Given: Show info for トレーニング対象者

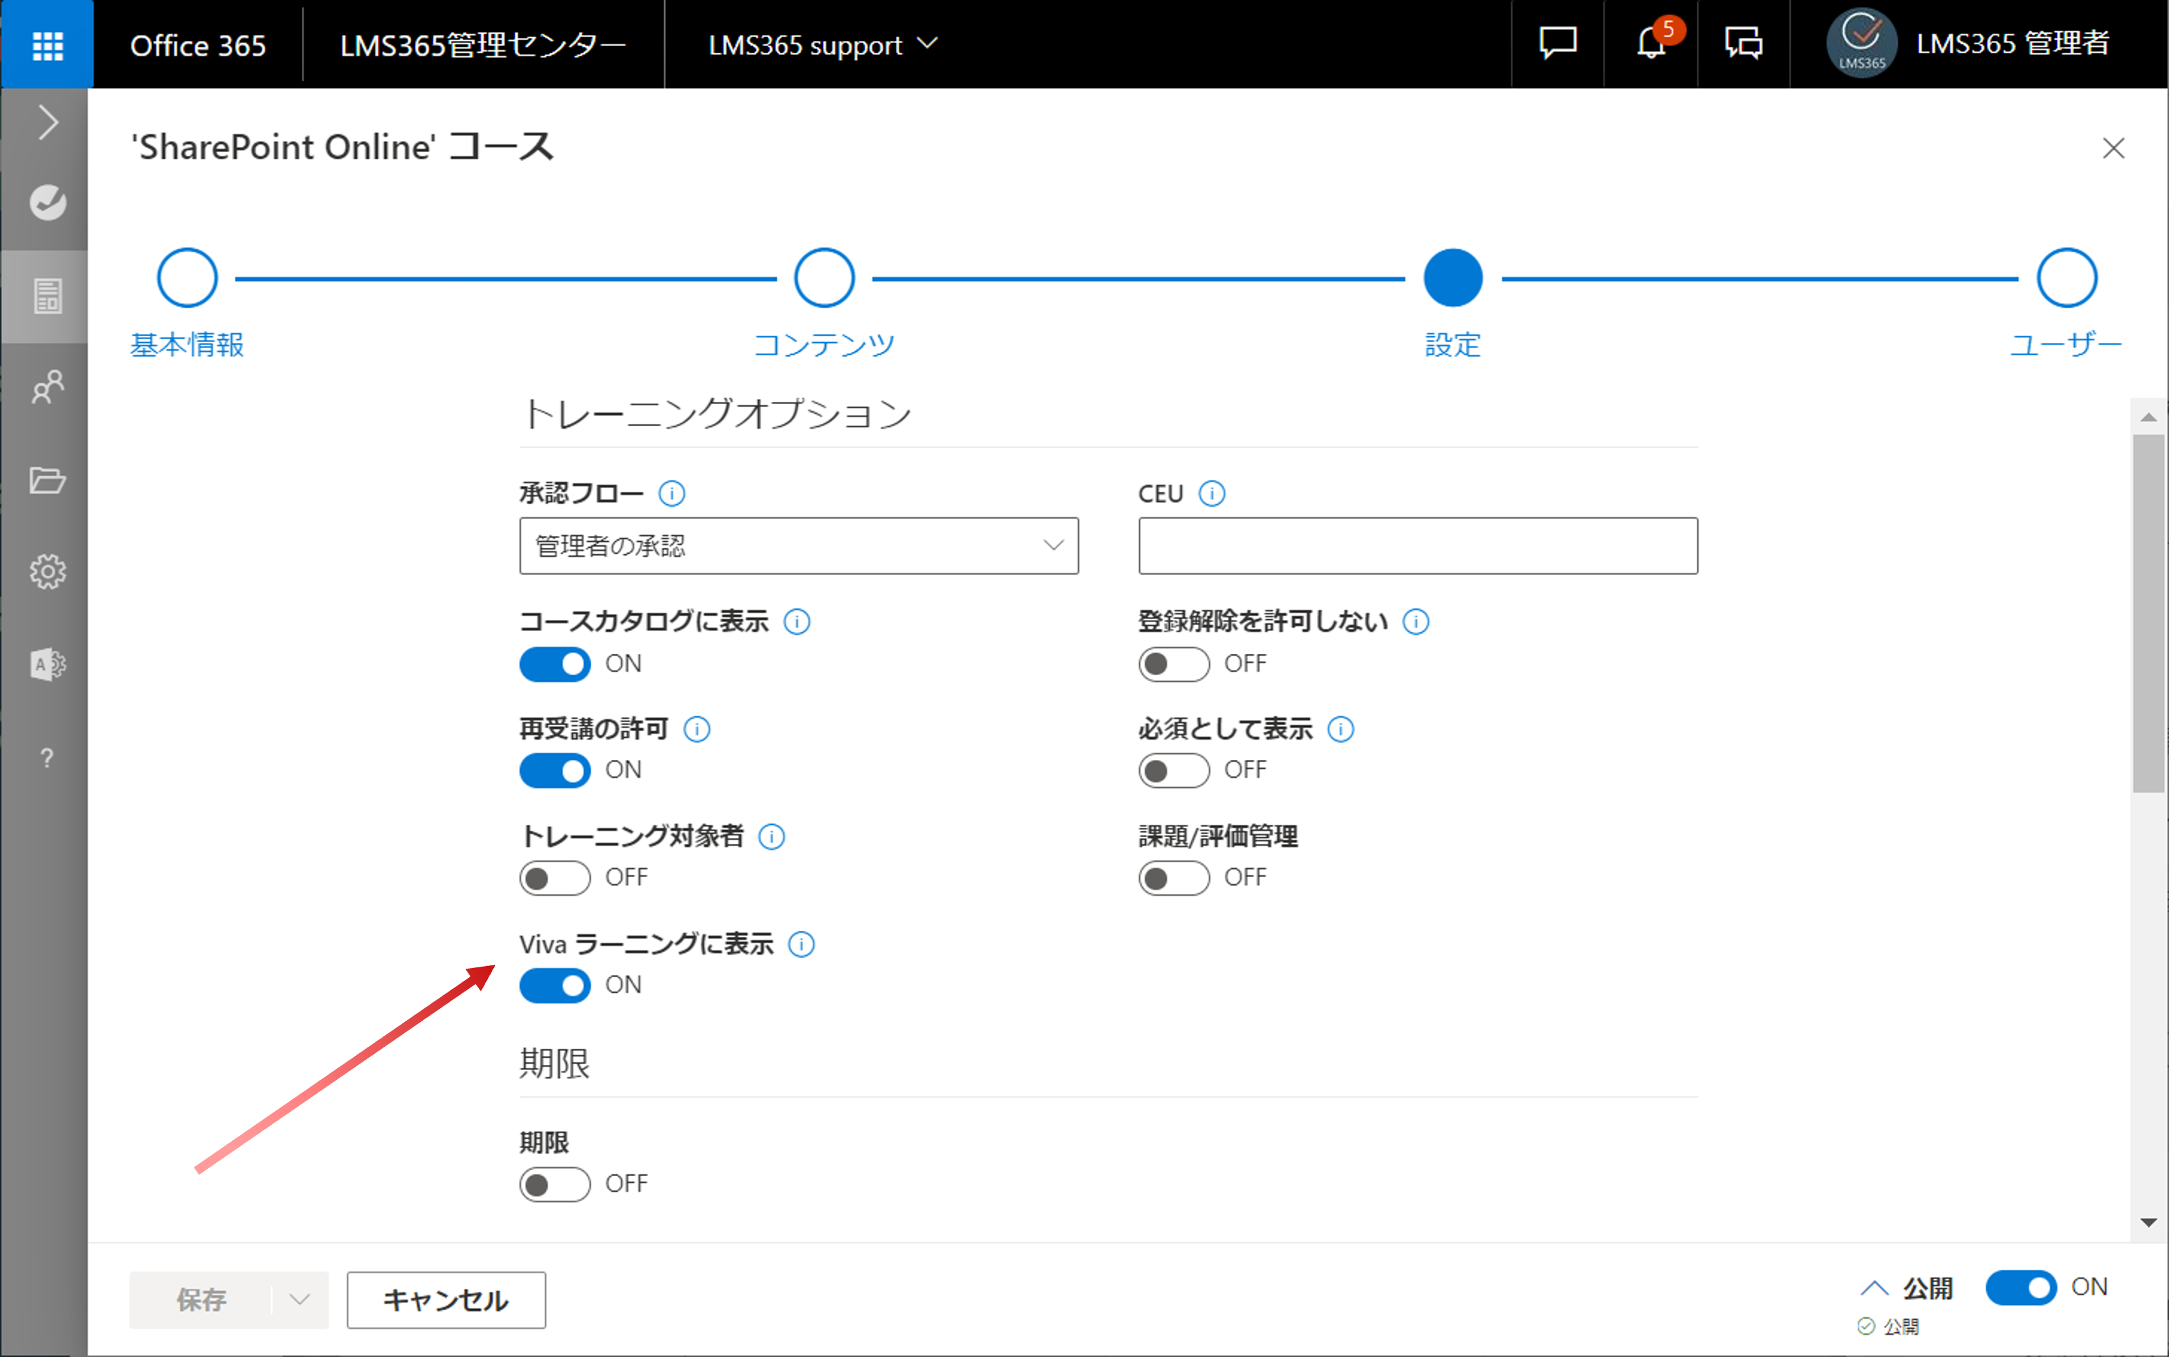Looking at the screenshot, I should click(x=772, y=837).
